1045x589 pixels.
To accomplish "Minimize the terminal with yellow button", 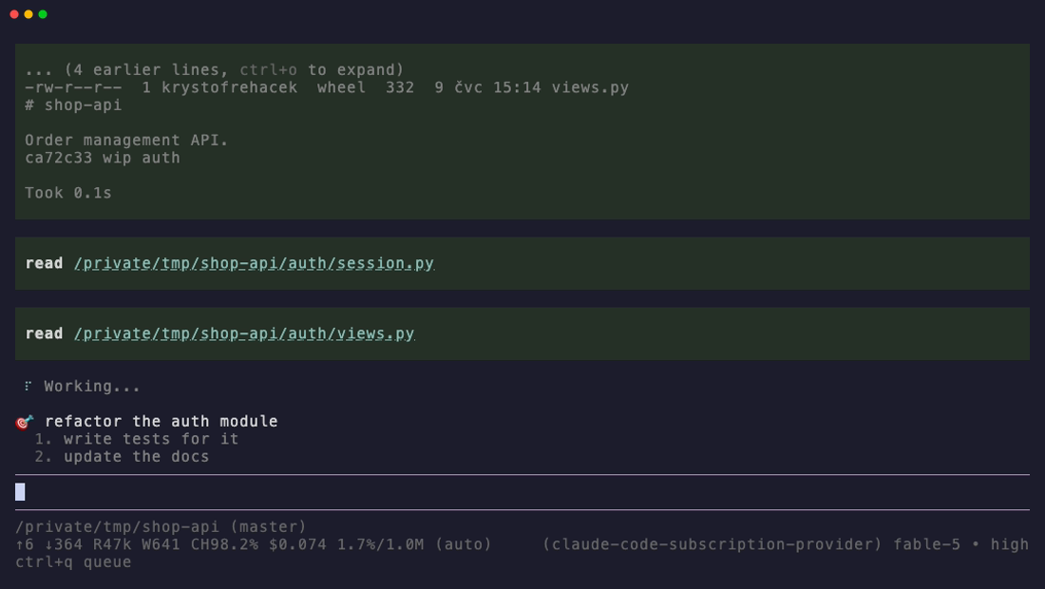I will [28, 14].
